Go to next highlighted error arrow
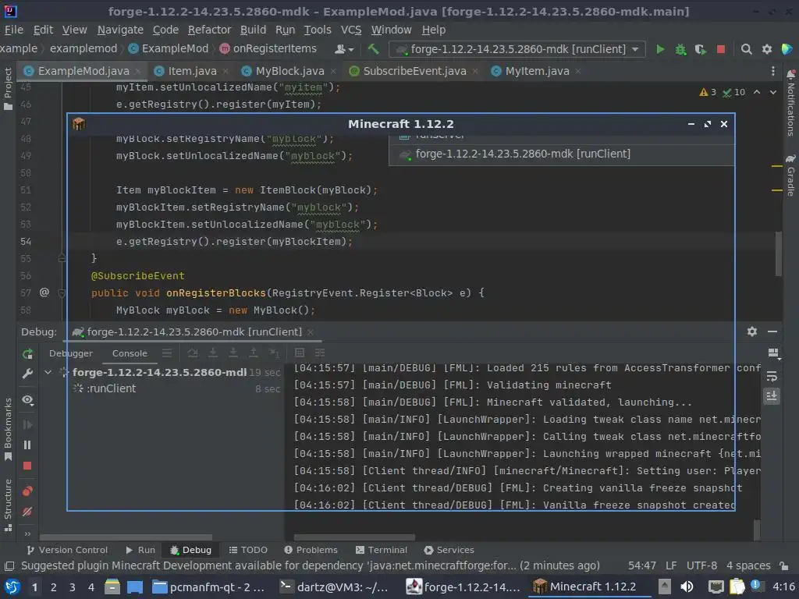The image size is (799, 599). (x=773, y=92)
